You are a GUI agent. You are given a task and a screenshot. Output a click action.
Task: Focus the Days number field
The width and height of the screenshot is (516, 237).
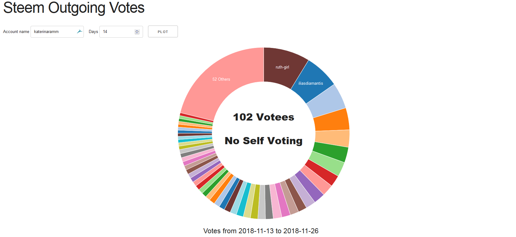121,31
